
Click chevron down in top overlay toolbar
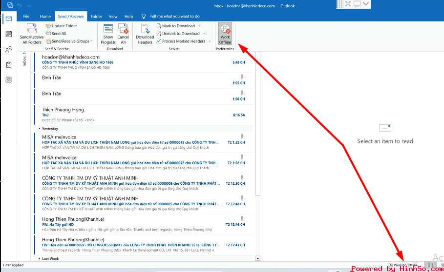coord(366,4)
